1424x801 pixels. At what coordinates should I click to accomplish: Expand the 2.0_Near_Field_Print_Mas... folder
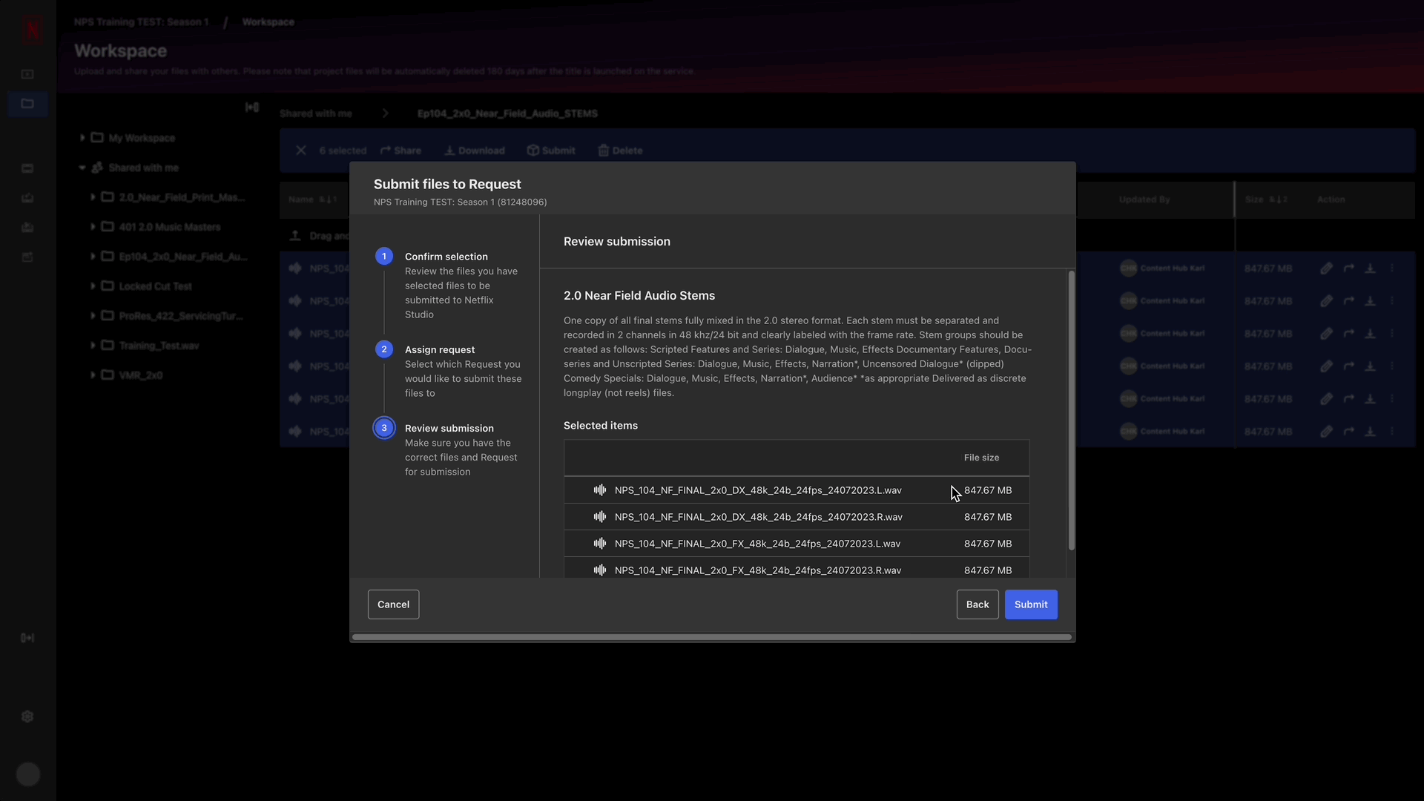tap(93, 197)
